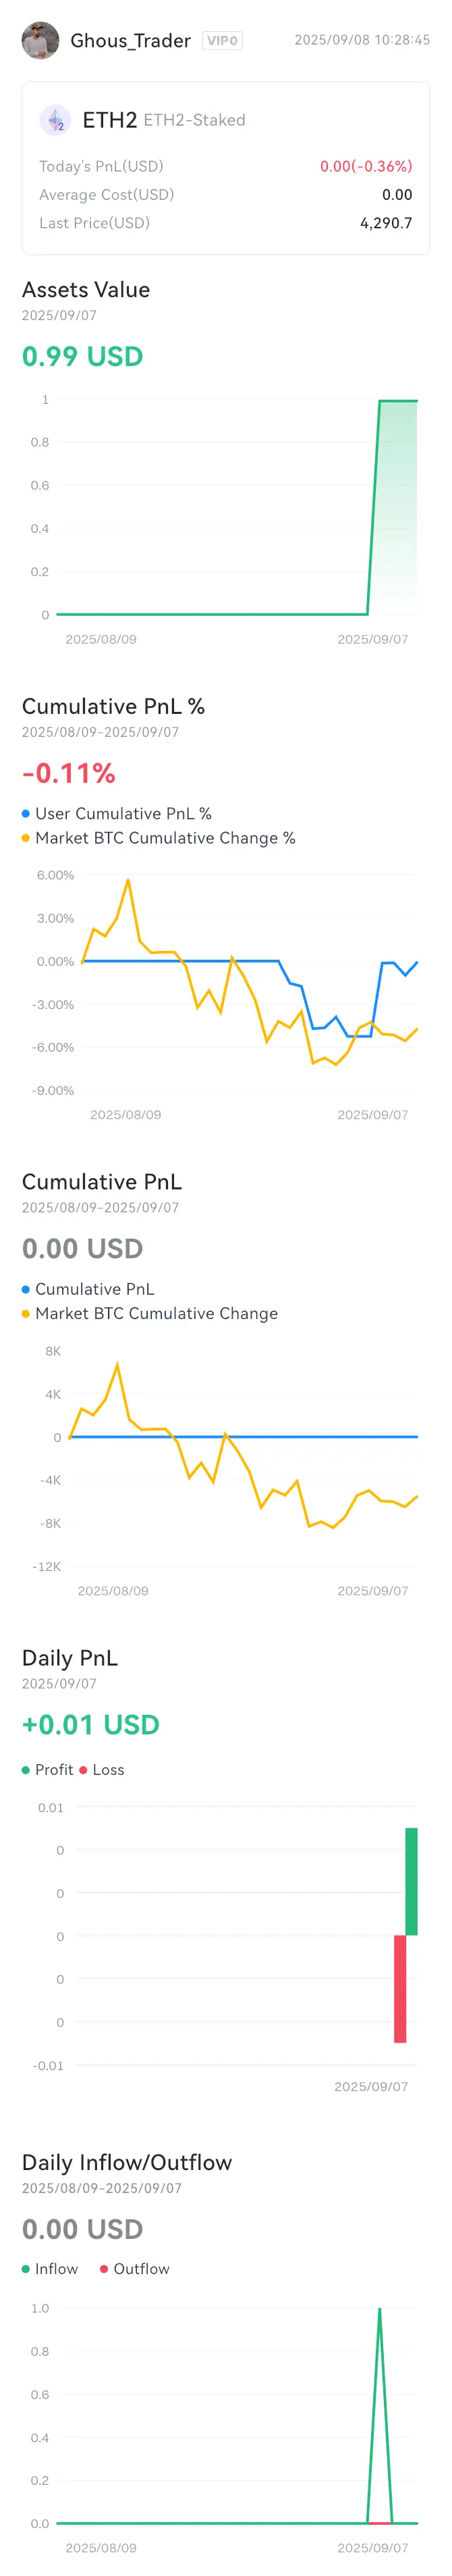Click the Ghous_Trader username
This screenshot has width=452, height=2576.
[x=130, y=41]
